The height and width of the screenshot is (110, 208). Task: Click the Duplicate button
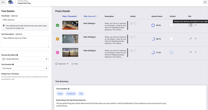click(x=61, y=64)
